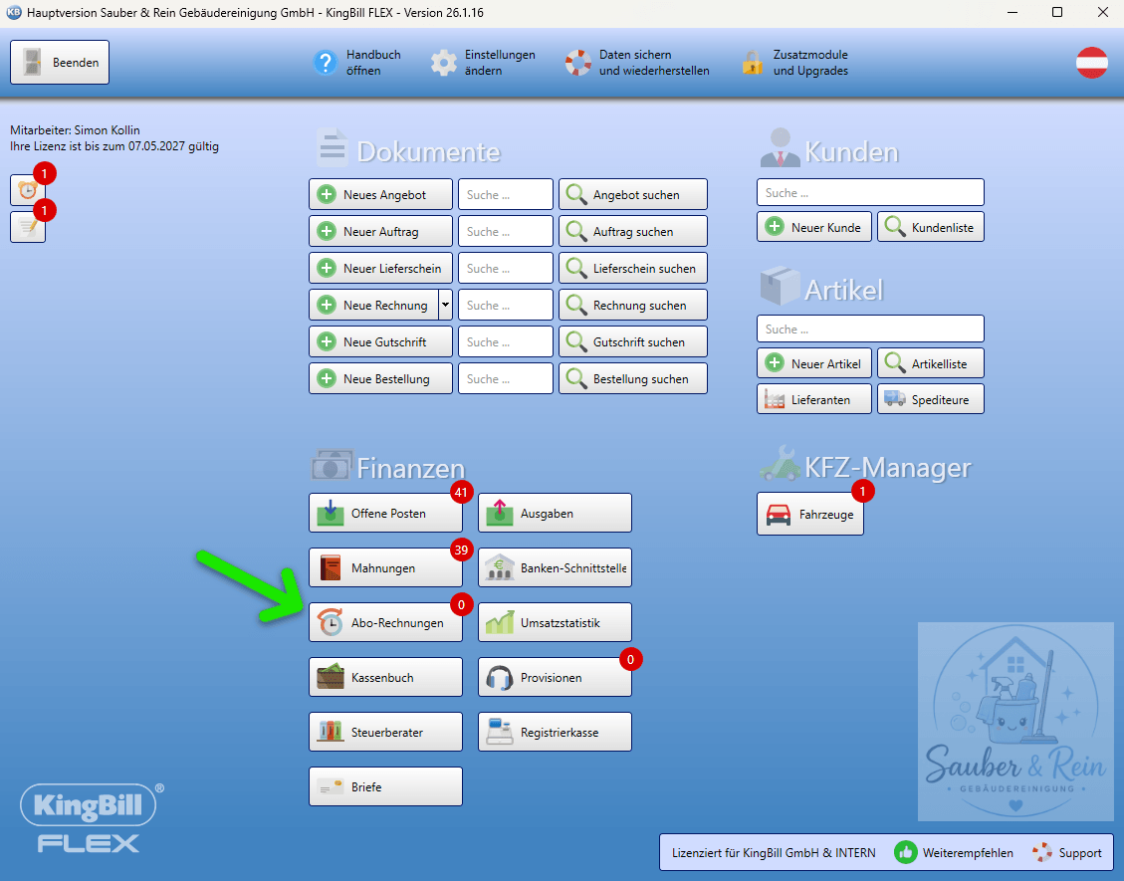This screenshot has width=1124, height=881.
Task: Create a Neuer Lieferschein
Action: tap(380, 268)
